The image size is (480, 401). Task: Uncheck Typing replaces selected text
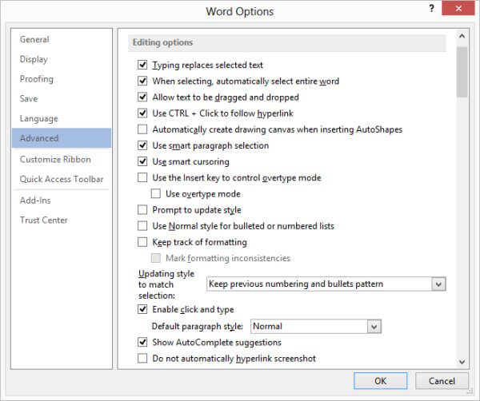tap(142, 65)
